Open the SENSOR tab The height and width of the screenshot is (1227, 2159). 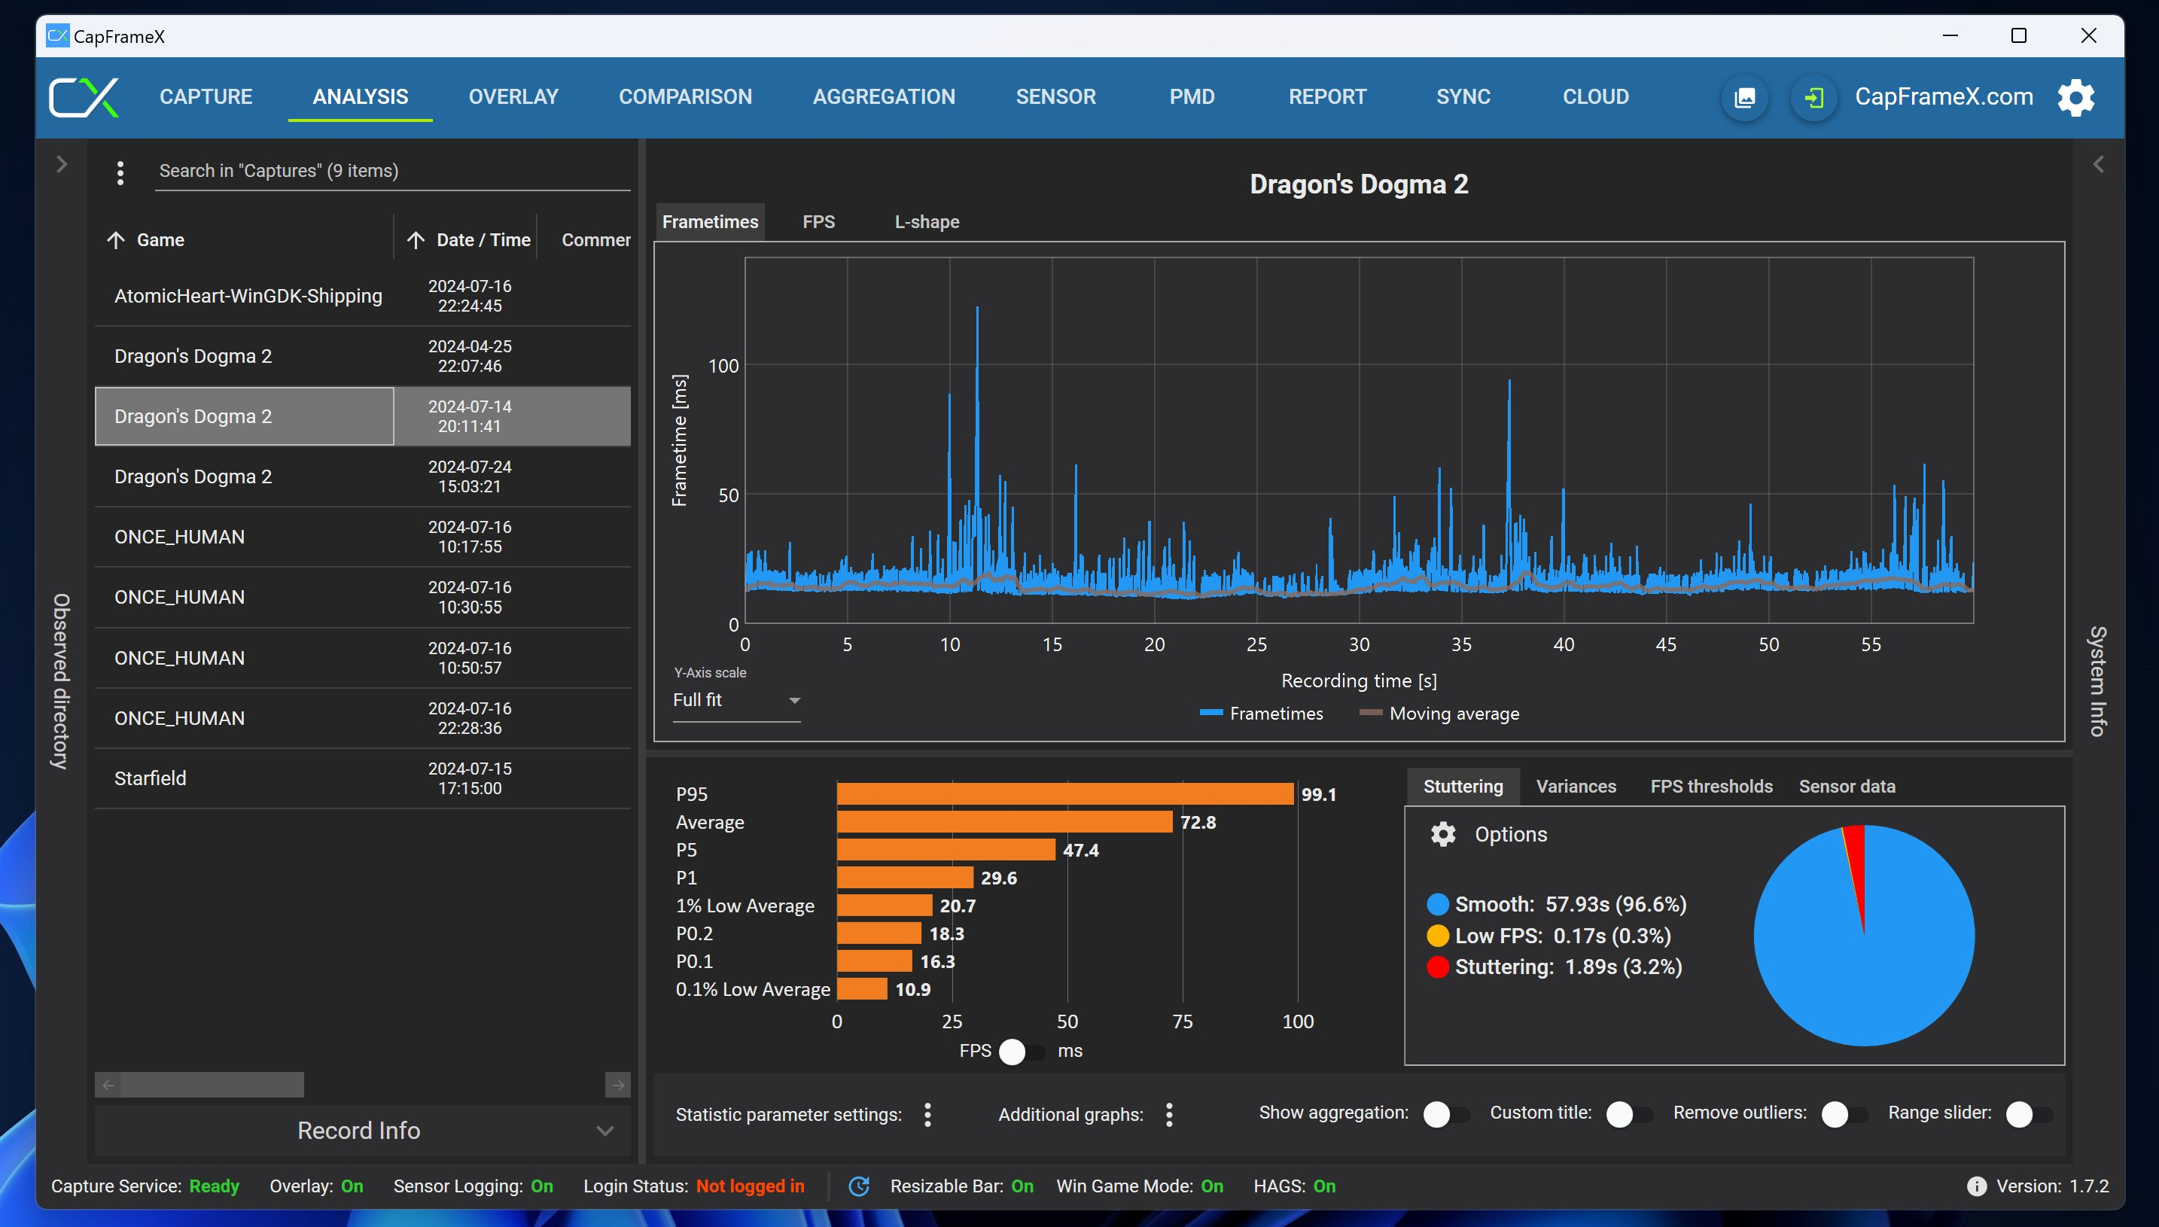coord(1055,97)
